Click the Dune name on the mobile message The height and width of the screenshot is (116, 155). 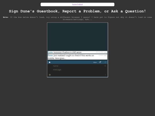(50, 56)
